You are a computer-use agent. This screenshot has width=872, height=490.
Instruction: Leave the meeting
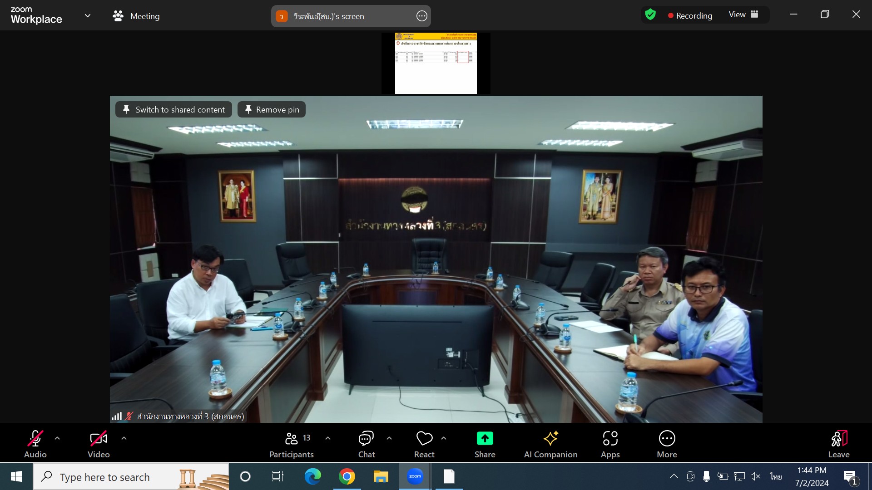pyautogui.click(x=838, y=444)
